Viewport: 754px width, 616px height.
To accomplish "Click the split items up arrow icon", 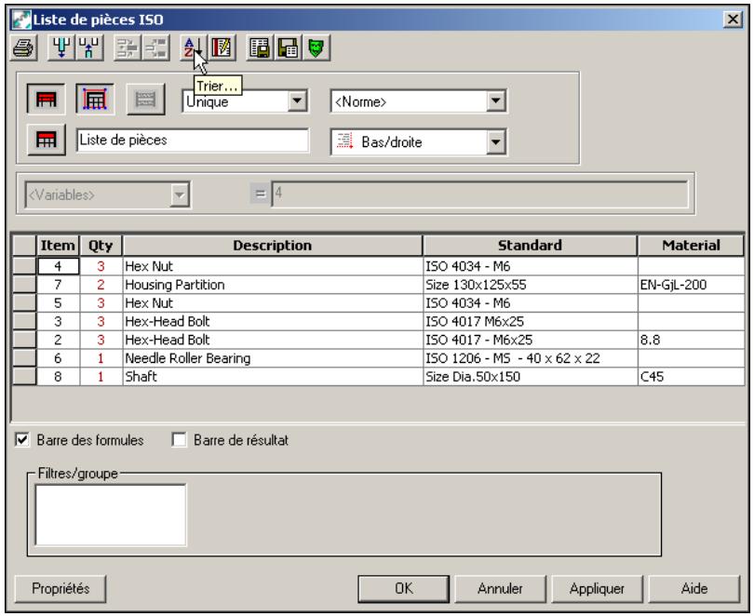I will (89, 47).
